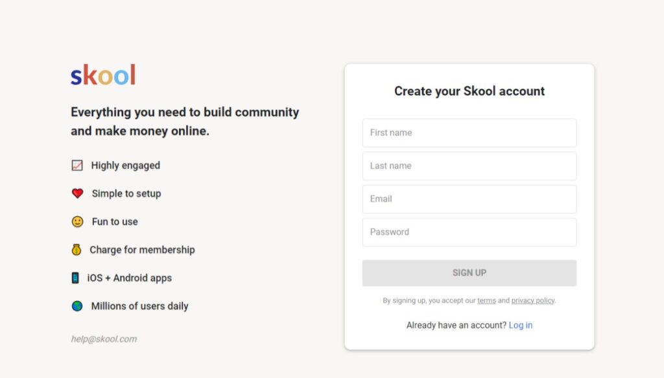
Task: Activate the Password input field
Action: pyautogui.click(x=469, y=232)
